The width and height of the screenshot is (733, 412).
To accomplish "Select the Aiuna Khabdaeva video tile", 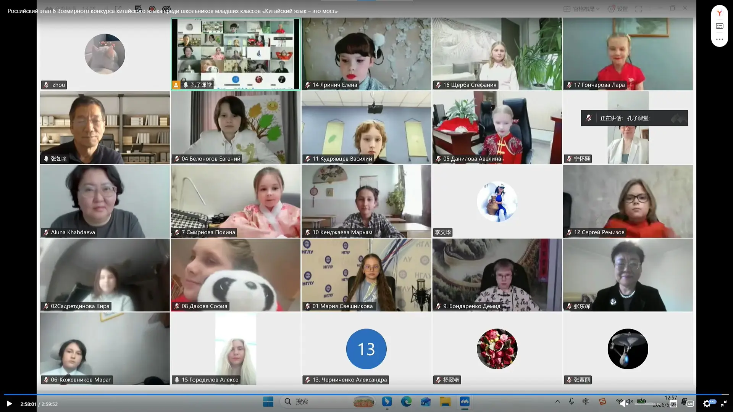I will tap(105, 201).
